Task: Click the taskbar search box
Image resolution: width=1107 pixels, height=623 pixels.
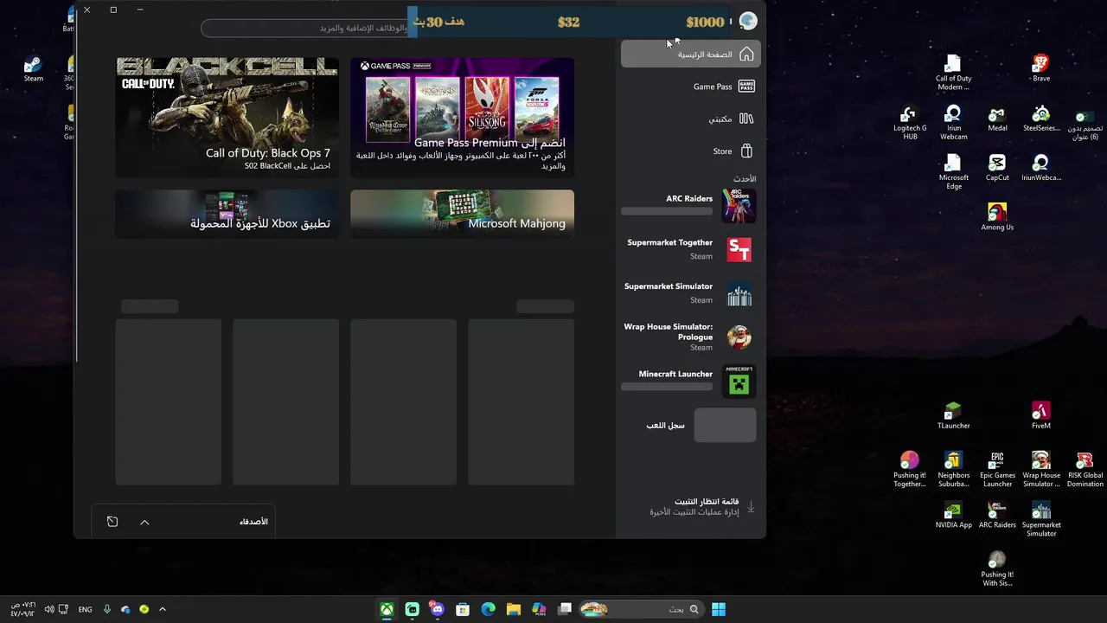Action: click(x=641, y=609)
